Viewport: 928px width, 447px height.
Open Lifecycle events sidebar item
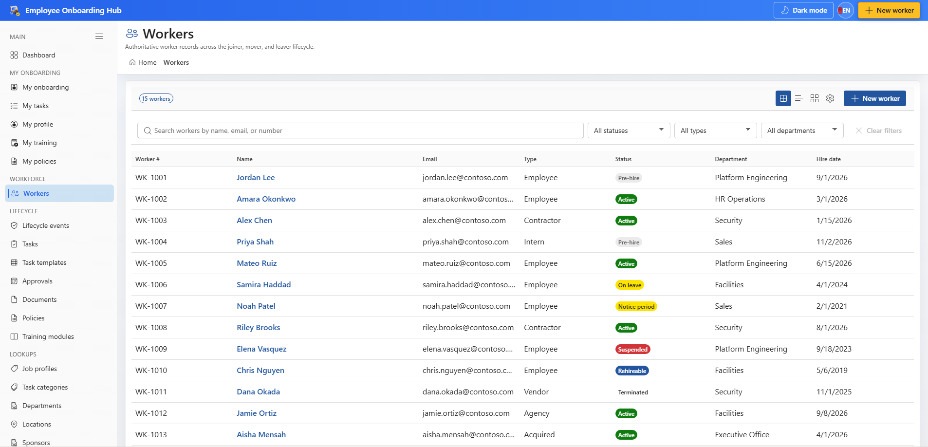(59, 225)
